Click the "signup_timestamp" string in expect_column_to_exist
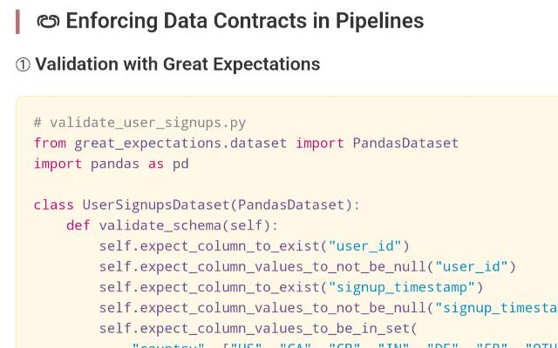Viewport: 558px width, 348px height. click(x=401, y=287)
